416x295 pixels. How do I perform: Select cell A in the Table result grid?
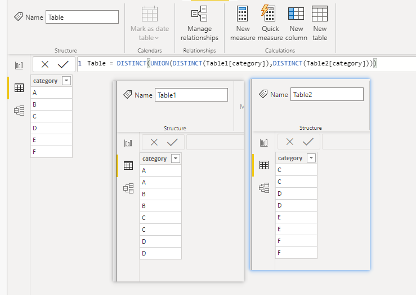coord(51,93)
